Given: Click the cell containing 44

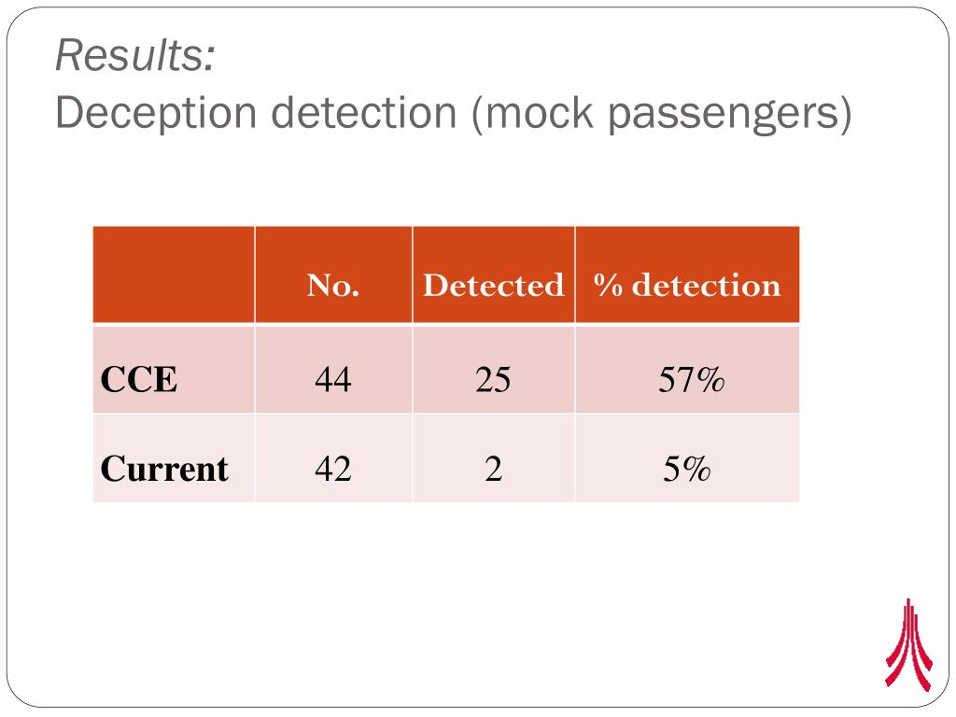Looking at the screenshot, I should (x=333, y=370).
